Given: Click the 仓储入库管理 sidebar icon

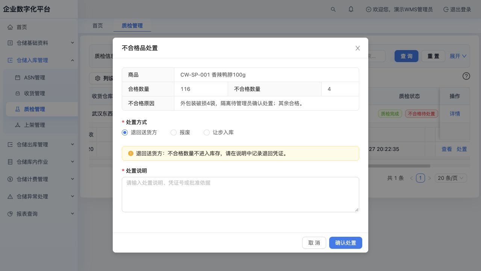Looking at the screenshot, I should 10,60.
